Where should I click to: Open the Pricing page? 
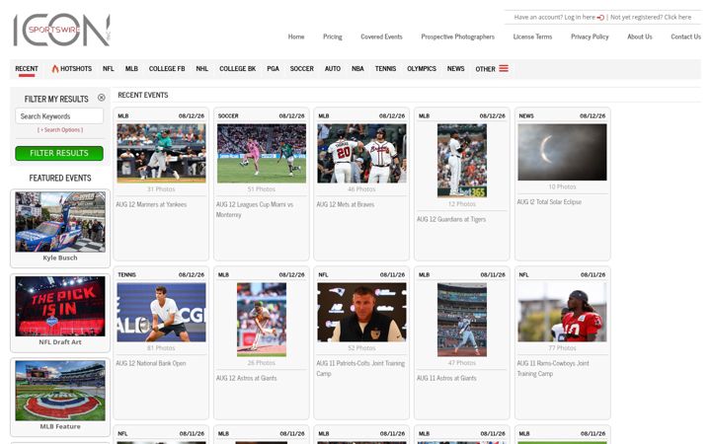[333, 37]
